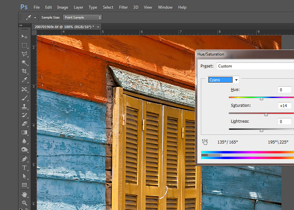Open the Help menu

point(182,7)
